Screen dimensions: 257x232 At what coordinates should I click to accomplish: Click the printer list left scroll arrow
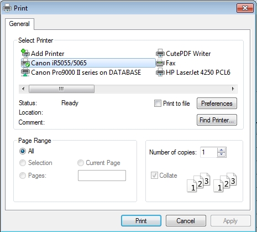(x=23, y=89)
